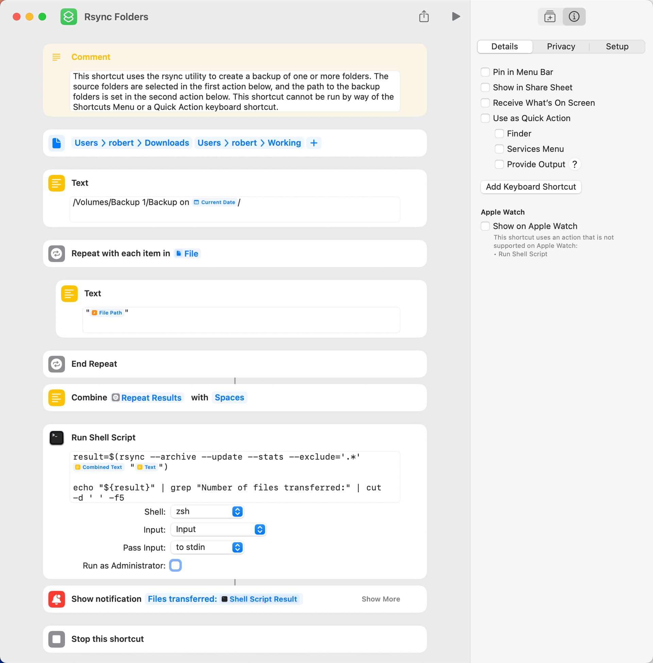Click the Show notification bell icon
The height and width of the screenshot is (663, 653).
[x=56, y=599]
